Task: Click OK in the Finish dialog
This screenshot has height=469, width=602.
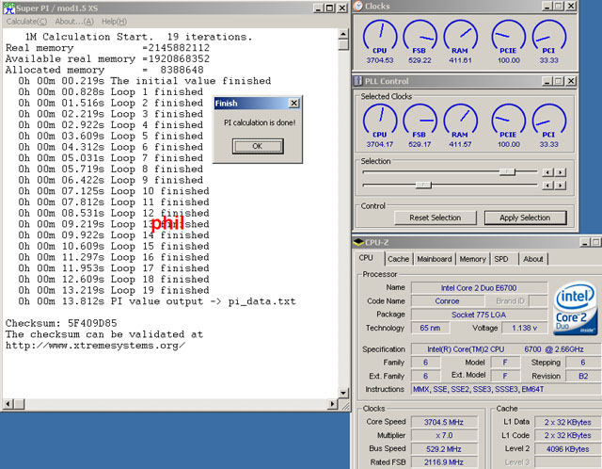Action: tap(258, 146)
